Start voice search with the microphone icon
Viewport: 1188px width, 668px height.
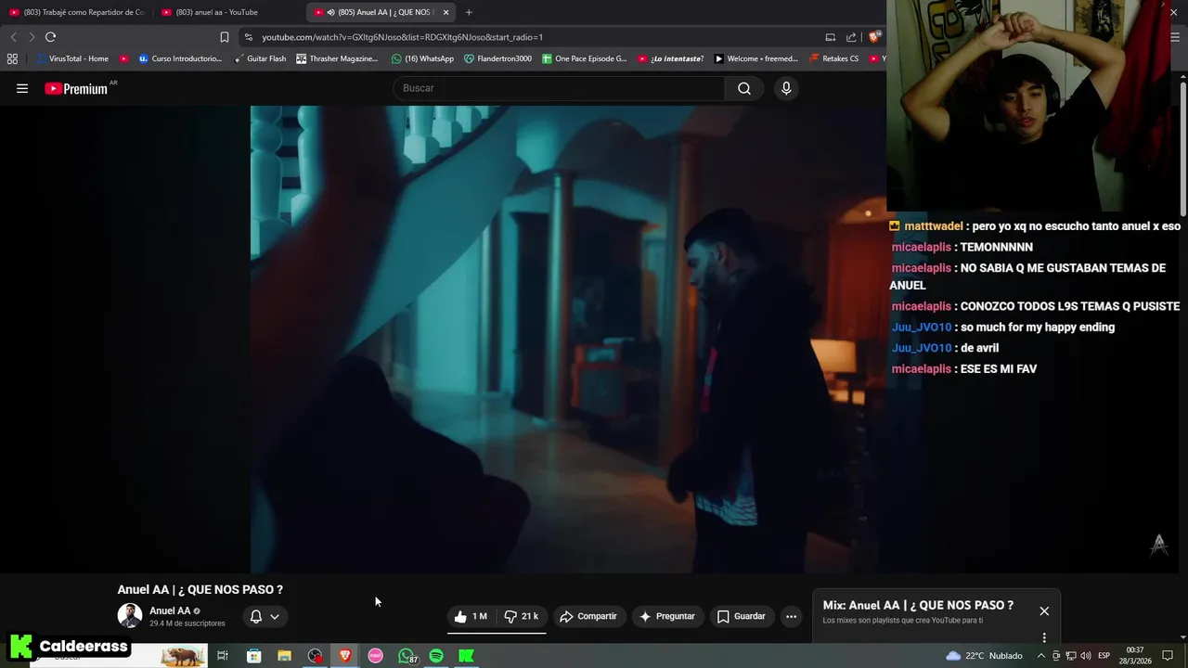tap(786, 88)
